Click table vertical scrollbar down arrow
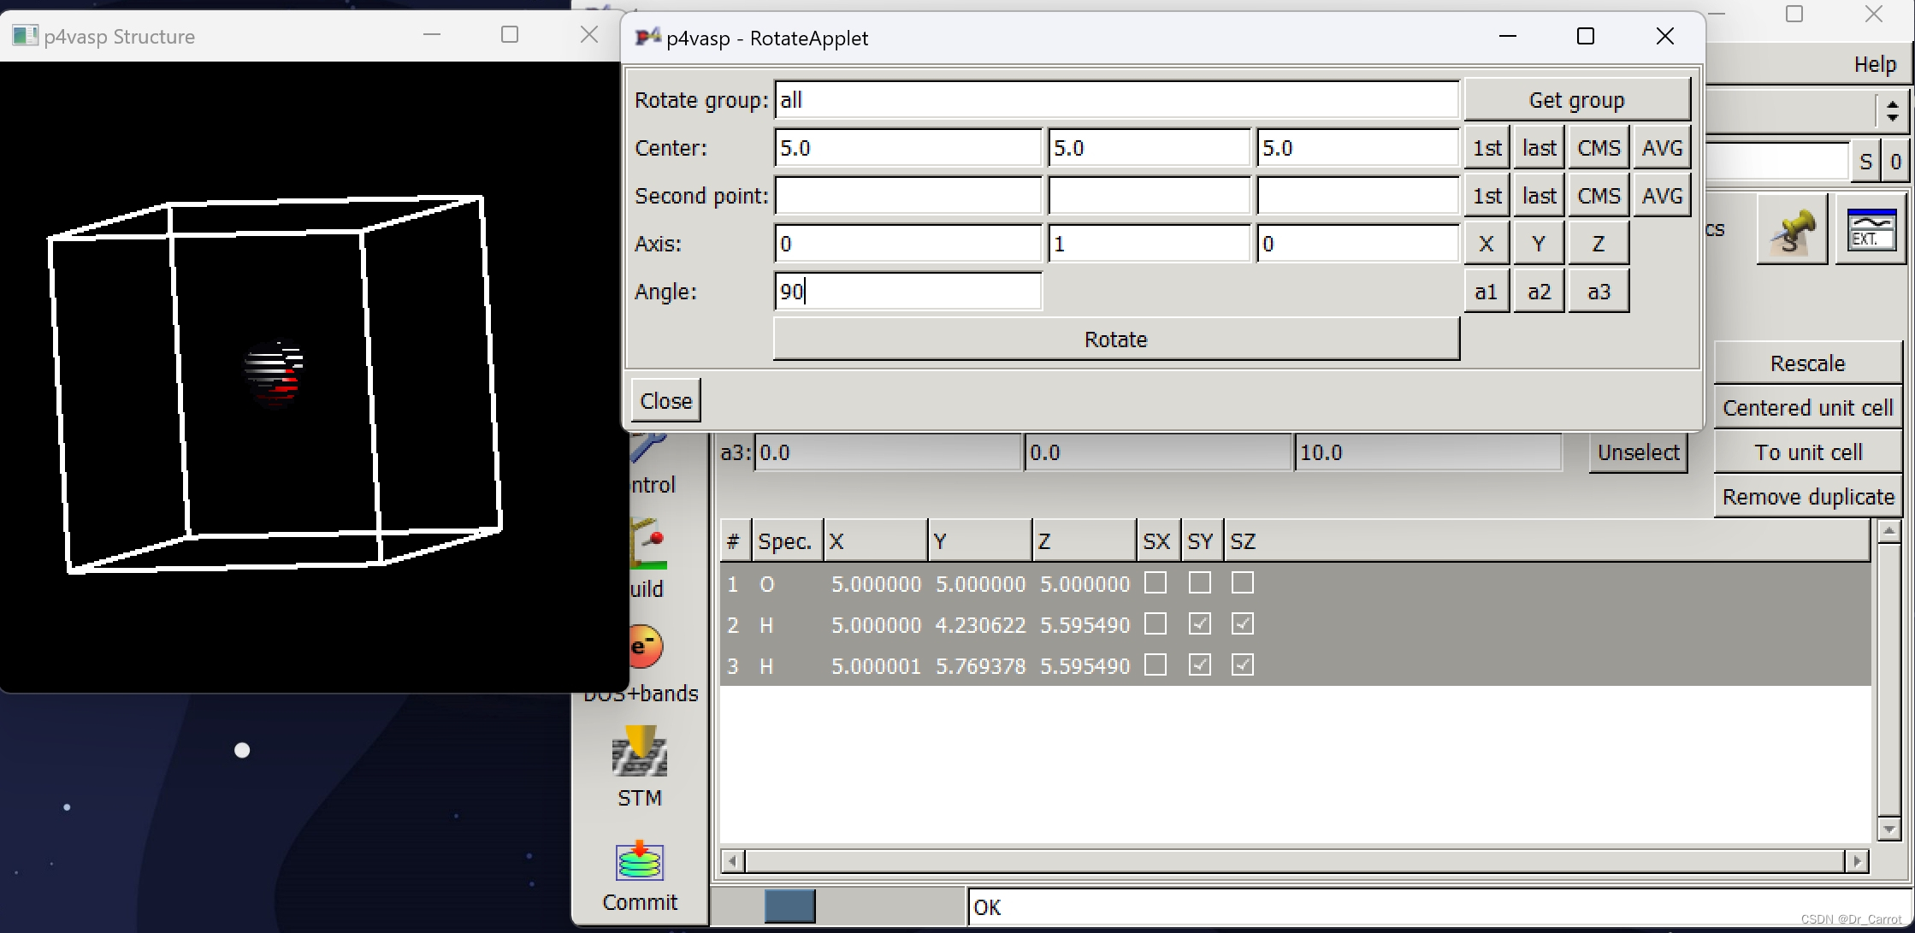The height and width of the screenshot is (933, 1915). coord(1888,829)
